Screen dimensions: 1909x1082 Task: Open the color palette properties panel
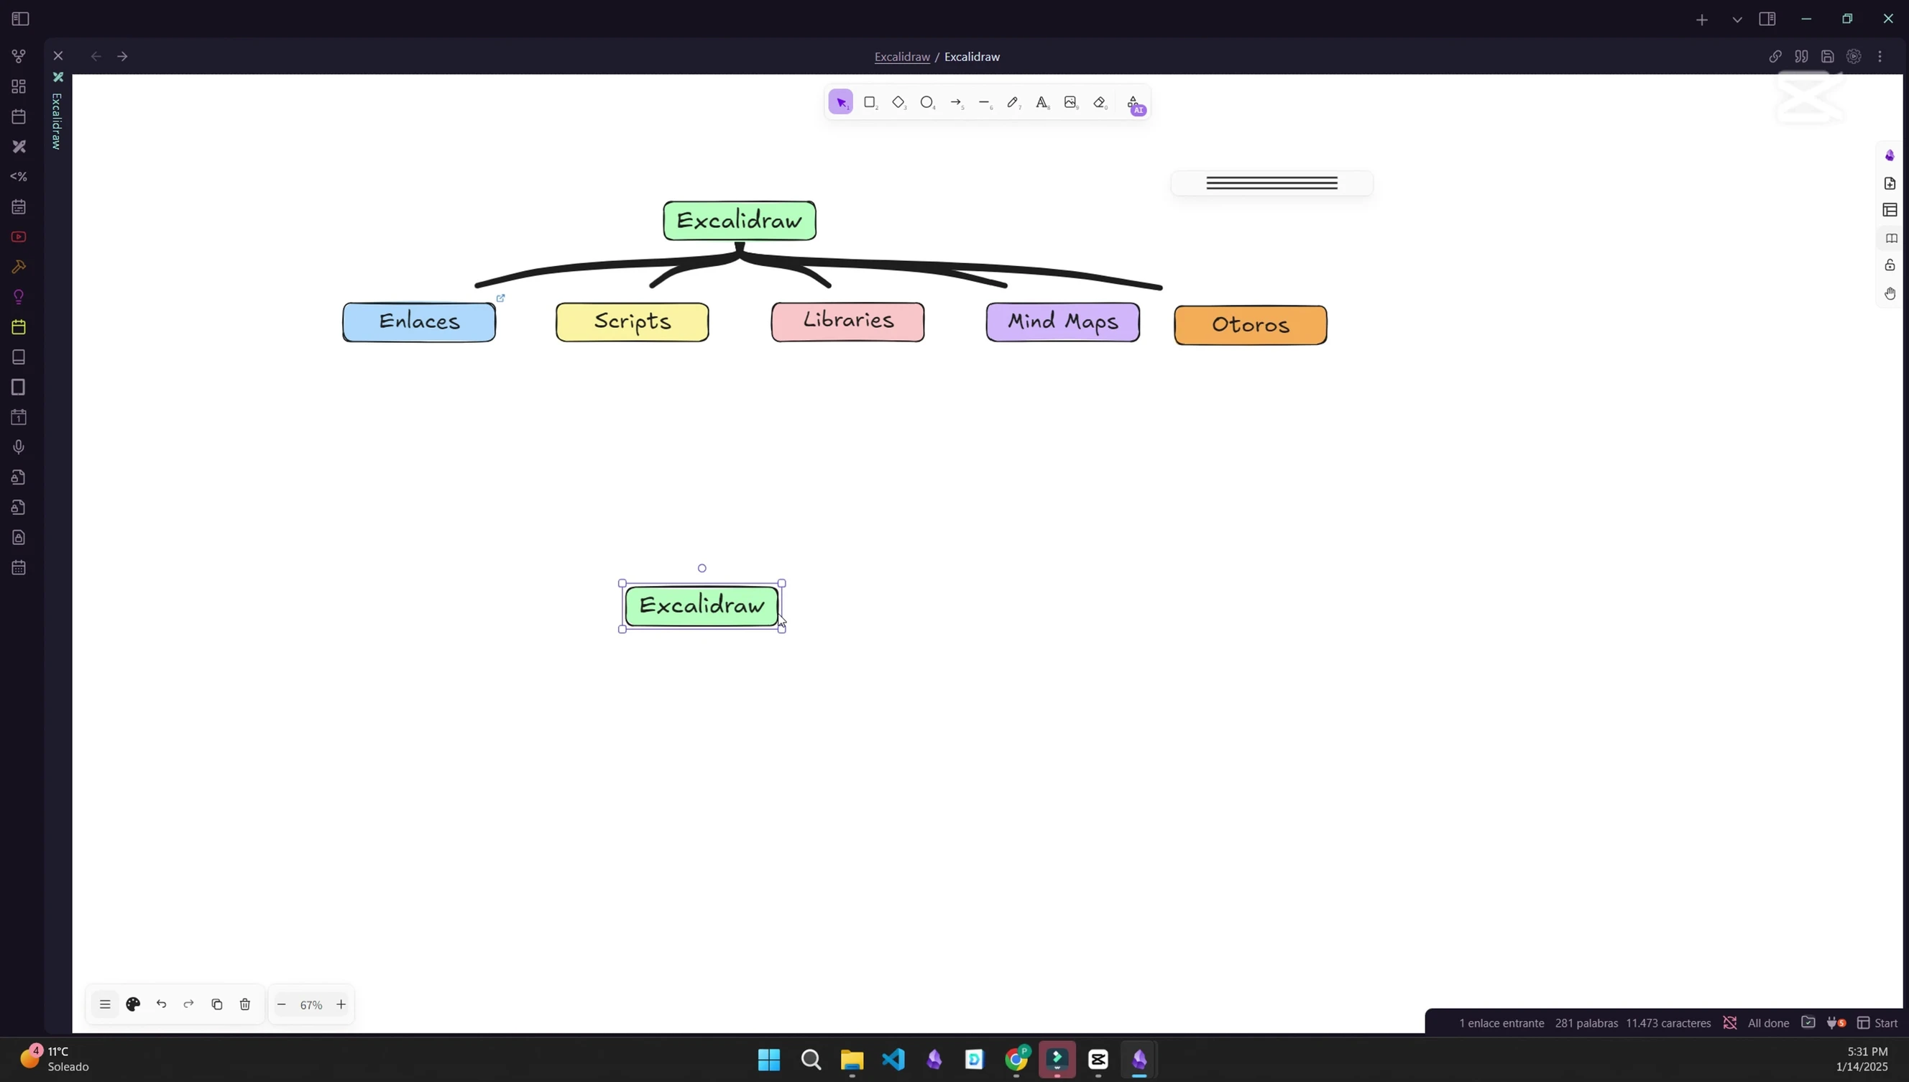[133, 1005]
